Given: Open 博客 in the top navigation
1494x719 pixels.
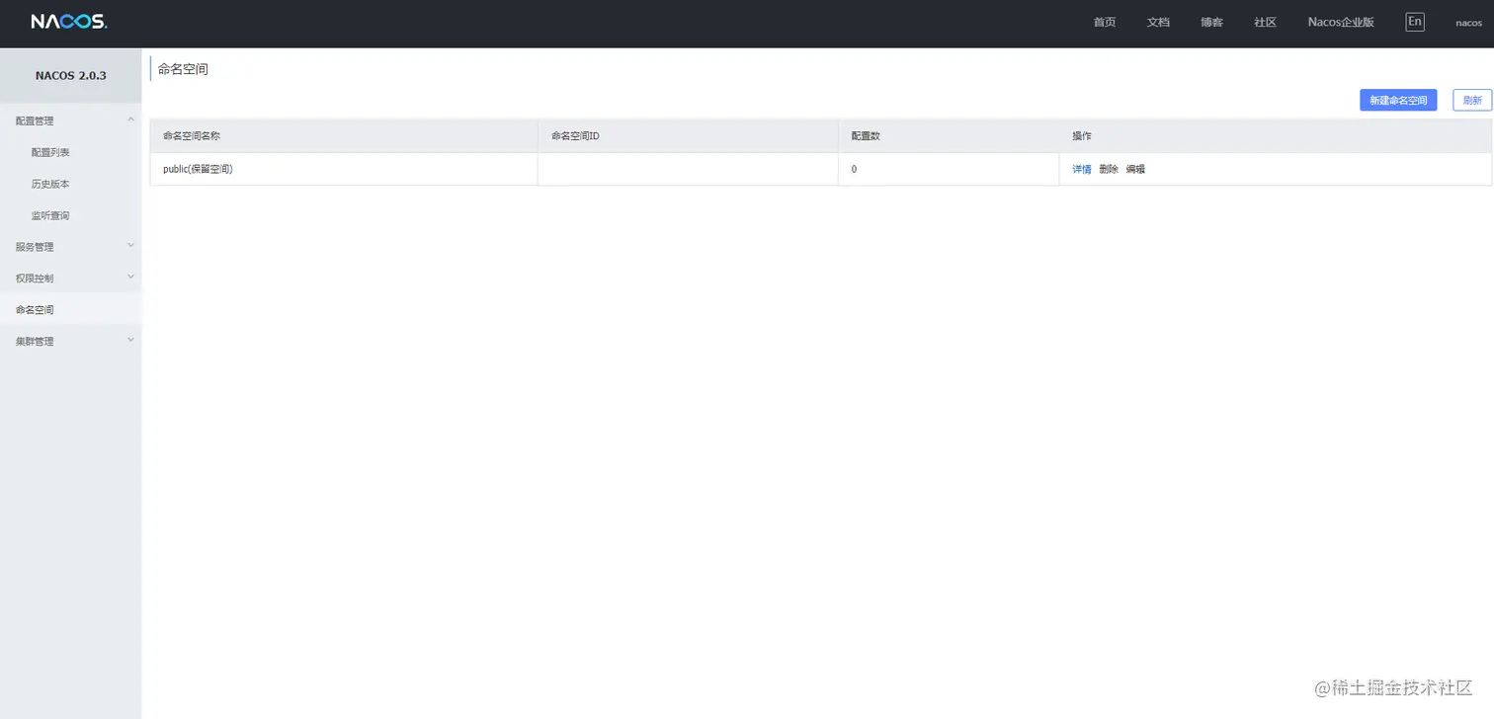Looking at the screenshot, I should click(x=1211, y=22).
